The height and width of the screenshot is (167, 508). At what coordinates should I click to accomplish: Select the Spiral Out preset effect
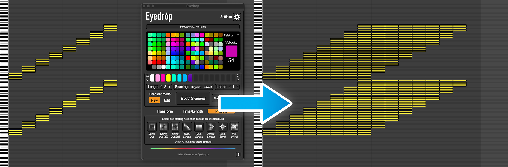(152, 127)
